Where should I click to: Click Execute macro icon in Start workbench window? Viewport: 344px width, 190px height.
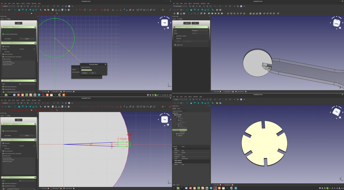click(x=244, y=99)
